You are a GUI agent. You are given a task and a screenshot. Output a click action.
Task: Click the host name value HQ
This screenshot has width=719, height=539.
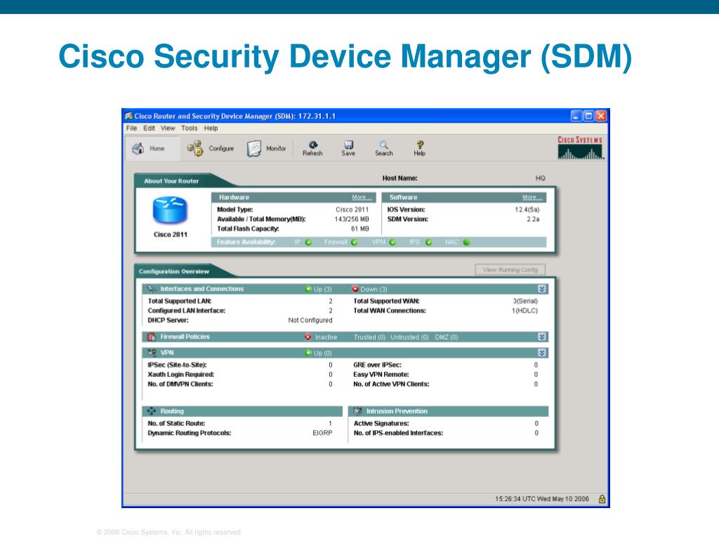(x=540, y=178)
